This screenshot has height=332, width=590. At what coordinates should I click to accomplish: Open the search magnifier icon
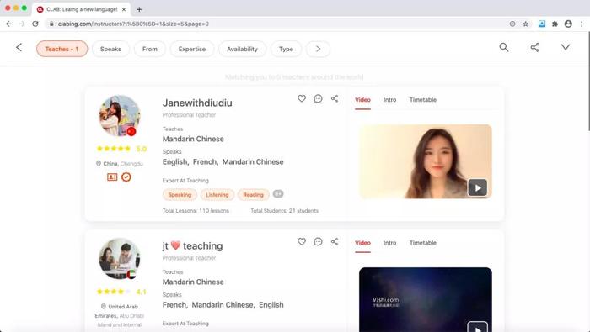[x=504, y=47]
